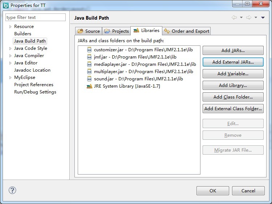Click the Migrate JAR File... button
The height and width of the screenshot is (204, 272).
point(233,150)
